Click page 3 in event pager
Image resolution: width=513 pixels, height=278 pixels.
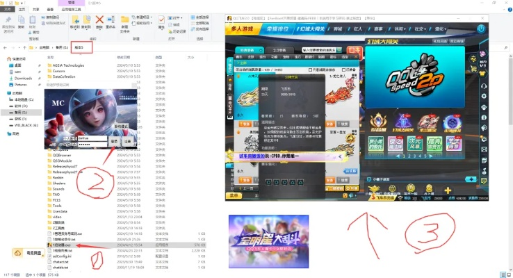pyautogui.click(x=414, y=156)
